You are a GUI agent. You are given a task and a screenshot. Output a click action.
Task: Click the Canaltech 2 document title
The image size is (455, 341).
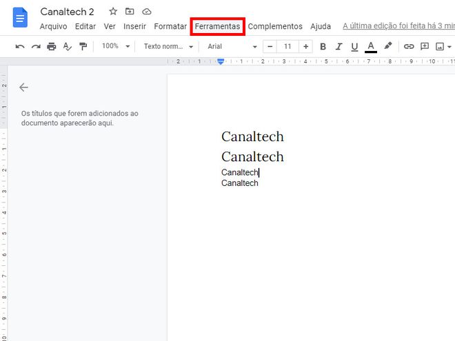67,12
